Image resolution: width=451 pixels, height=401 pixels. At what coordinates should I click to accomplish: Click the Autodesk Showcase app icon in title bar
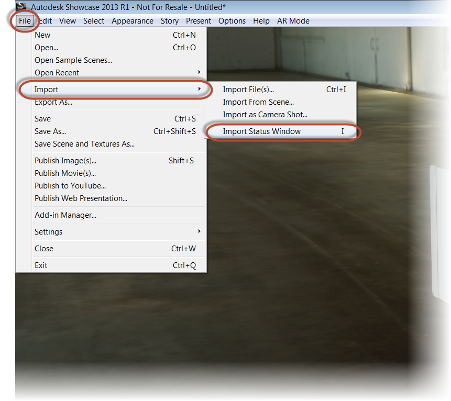(x=21, y=6)
